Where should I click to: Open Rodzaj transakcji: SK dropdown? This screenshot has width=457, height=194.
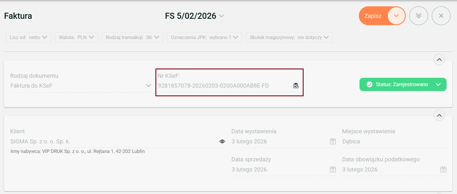pyautogui.click(x=132, y=37)
